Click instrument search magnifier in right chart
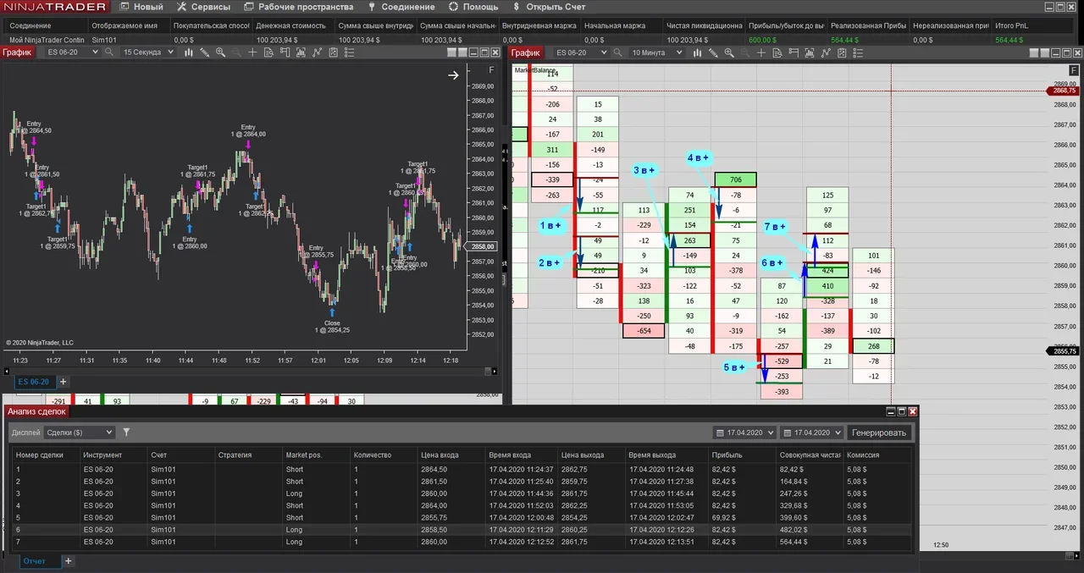 coord(617,52)
